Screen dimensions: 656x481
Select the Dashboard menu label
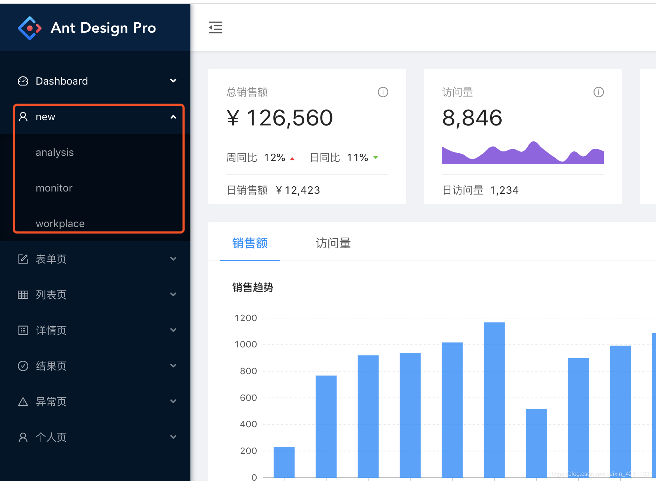(x=62, y=81)
